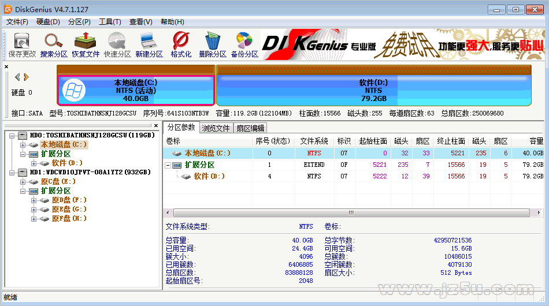Open the 硬盘(D) menu
Viewport: 549px width, 306px height.
pos(48,22)
